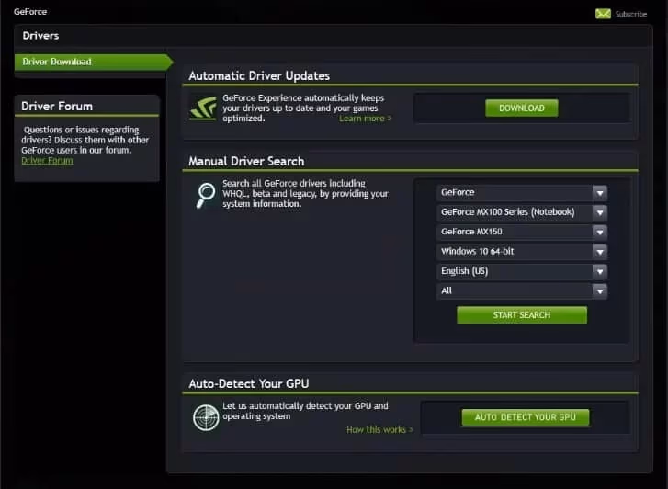The image size is (668, 489).
Task: Click the magnifying glass search icon
Action: 206,195
